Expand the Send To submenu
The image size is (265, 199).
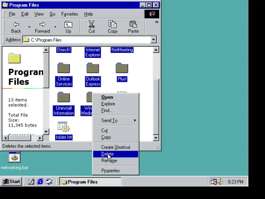point(116,120)
